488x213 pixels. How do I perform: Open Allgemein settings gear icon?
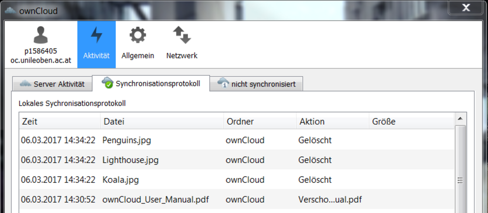click(x=138, y=35)
